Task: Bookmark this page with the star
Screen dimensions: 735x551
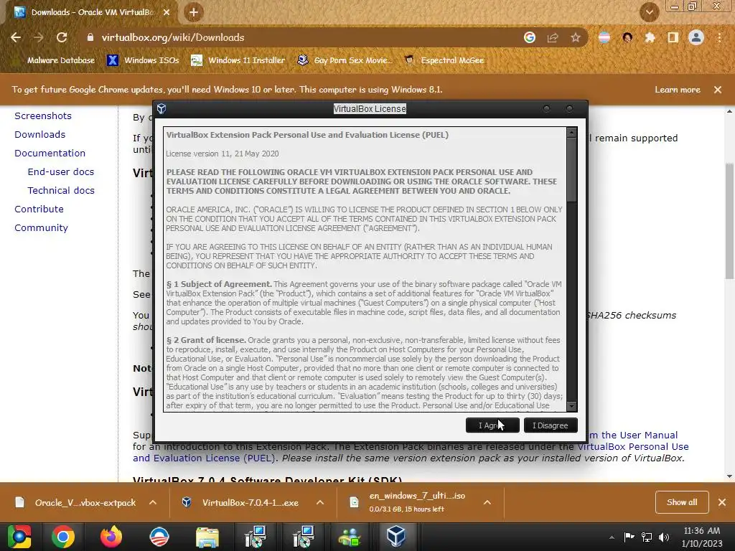Action: pos(576,37)
